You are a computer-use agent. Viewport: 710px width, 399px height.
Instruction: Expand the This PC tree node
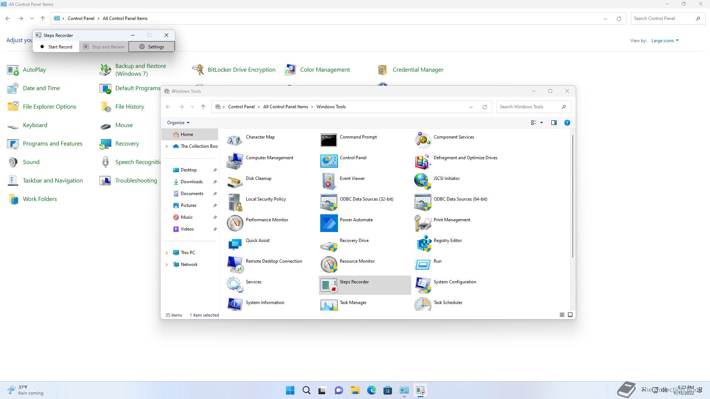tap(167, 253)
